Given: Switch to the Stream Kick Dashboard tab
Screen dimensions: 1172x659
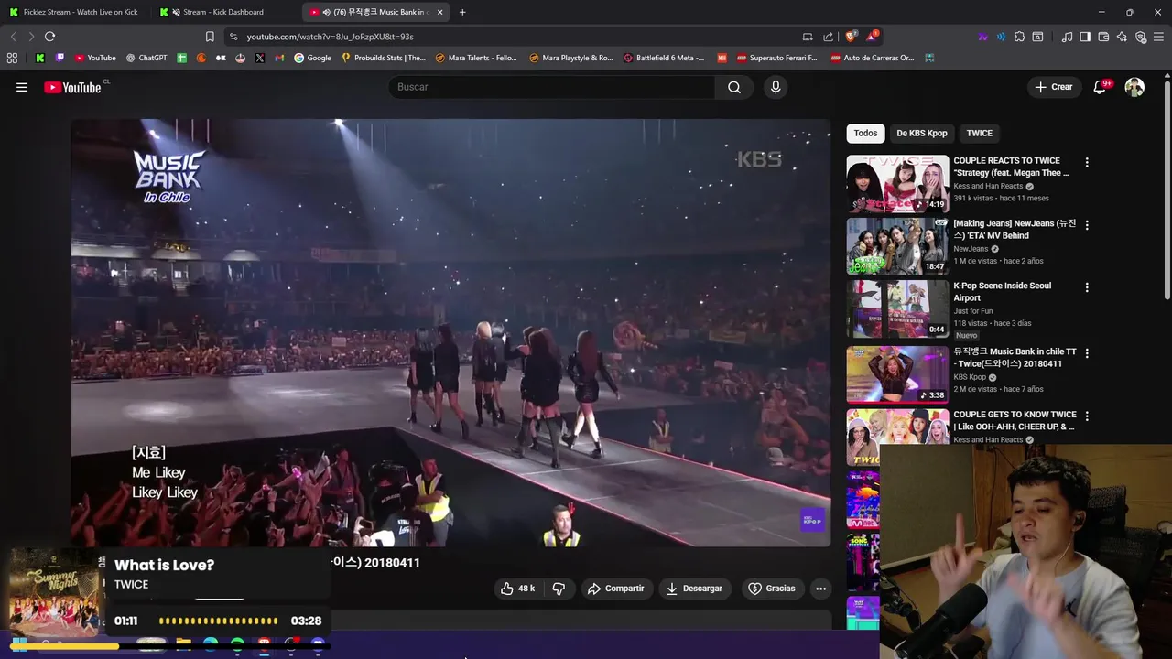Looking at the screenshot, I should (x=223, y=12).
